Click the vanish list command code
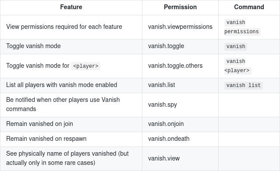Viewport: 280px width, 171px height. [x=243, y=85]
